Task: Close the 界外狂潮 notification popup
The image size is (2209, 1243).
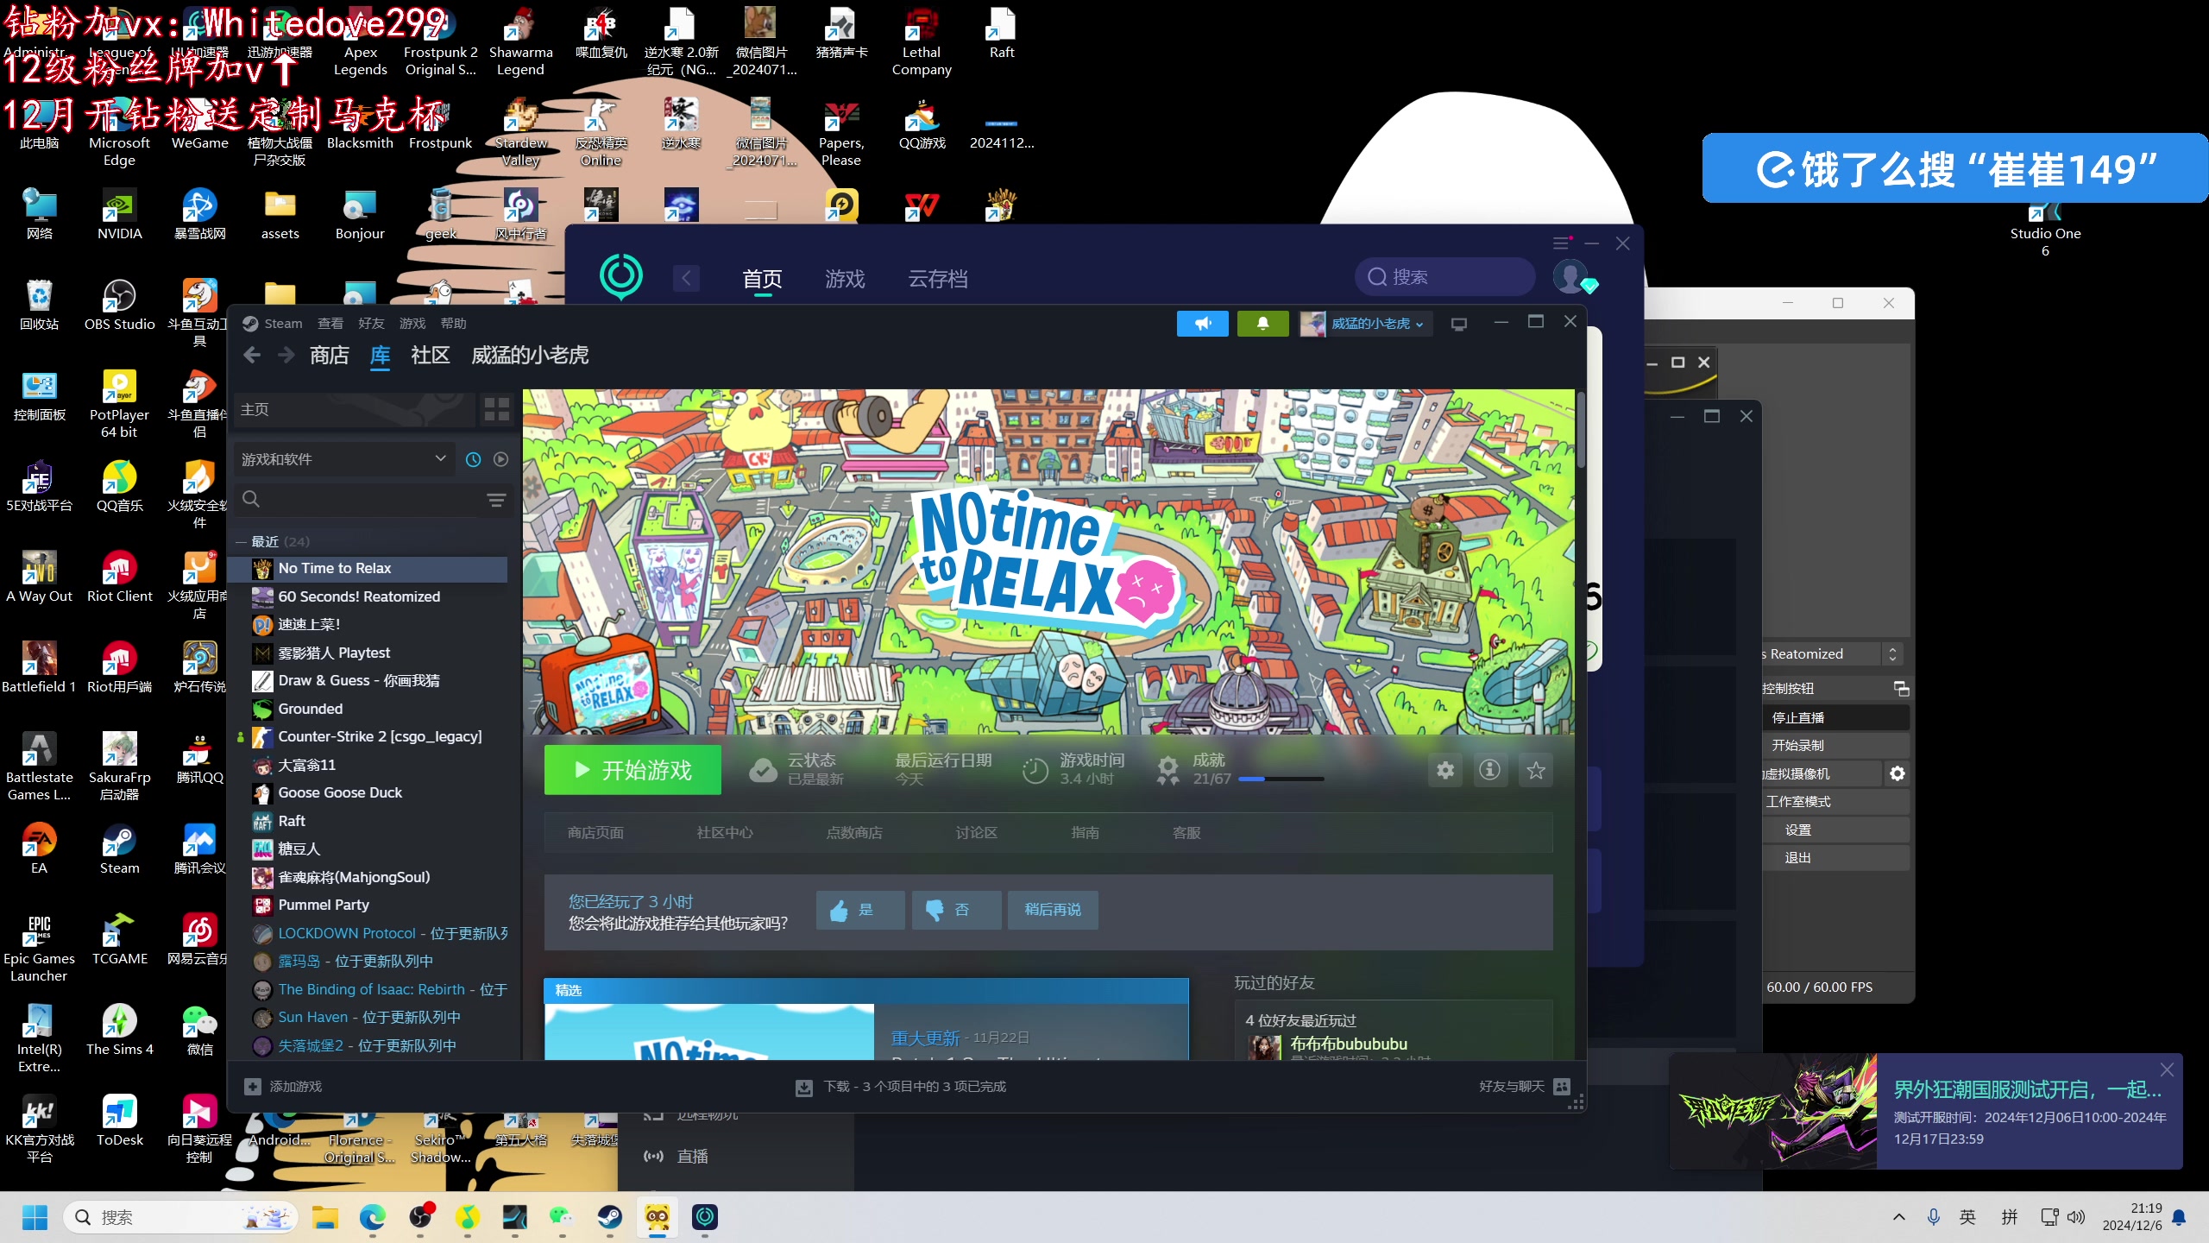Action: 2167,1069
